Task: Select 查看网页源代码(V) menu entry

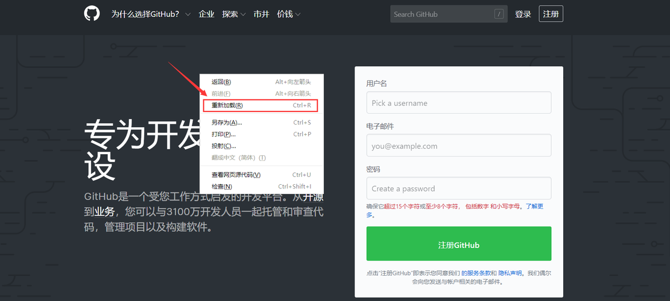Action: (x=262, y=175)
